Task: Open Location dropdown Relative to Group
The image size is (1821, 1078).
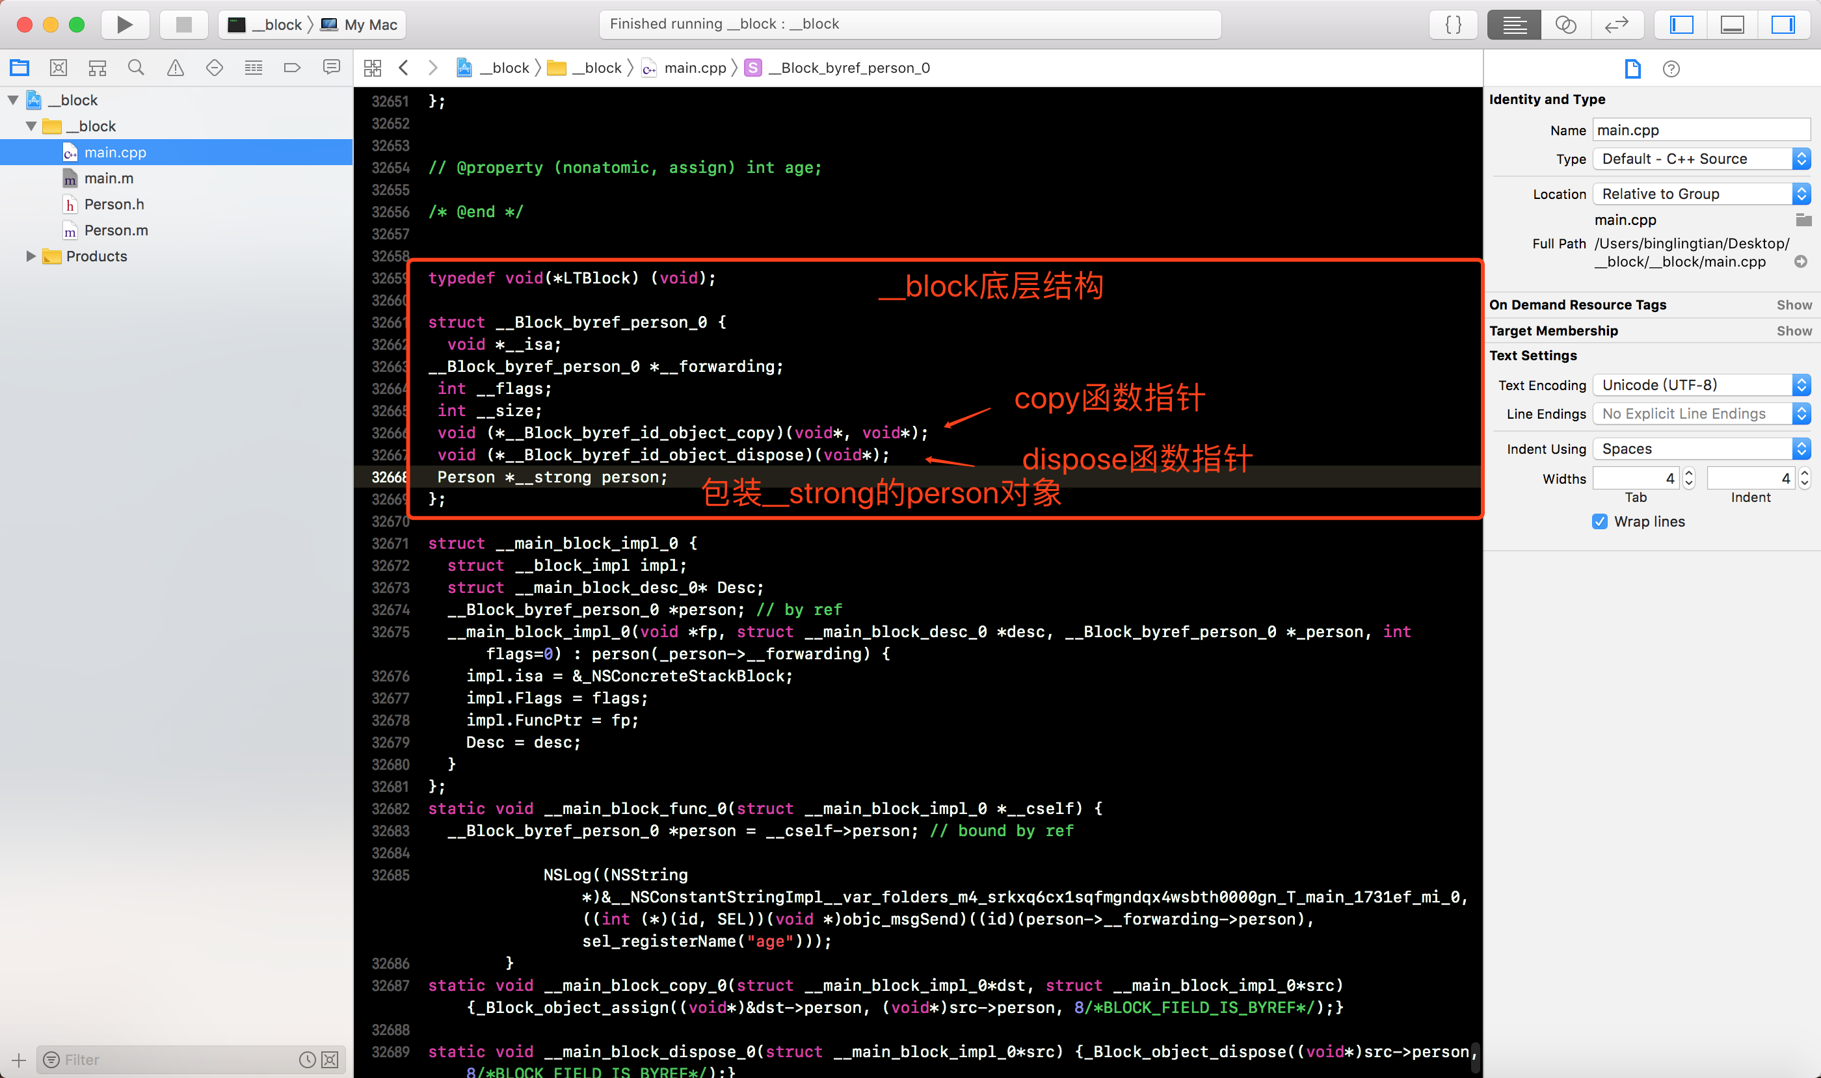Action: pyautogui.click(x=1701, y=194)
